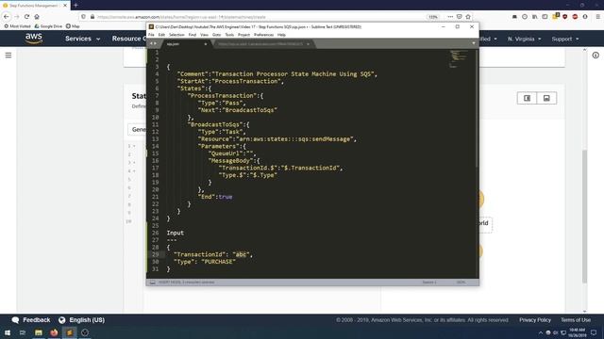This screenshot has width=604, height=339.
Task: Open the AWS info panel icon
Action: pyautogui.click(x=596, y=56)
